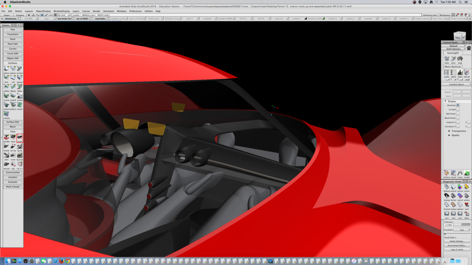Toggle the Edit Points checkbox

point(457,114)
